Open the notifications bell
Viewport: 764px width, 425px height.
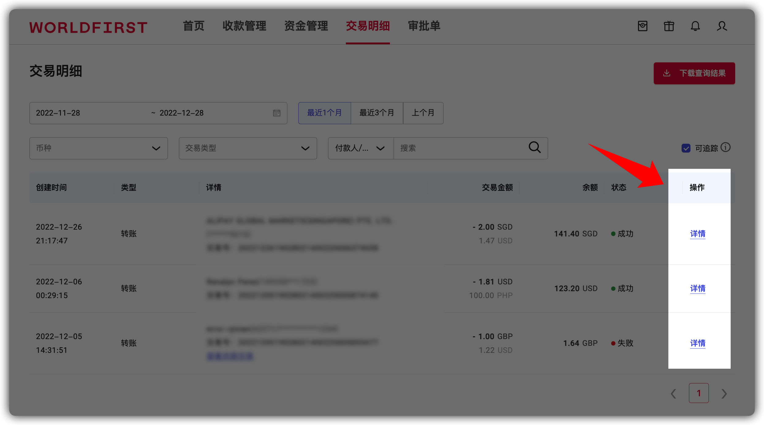[x=695, y=27]
